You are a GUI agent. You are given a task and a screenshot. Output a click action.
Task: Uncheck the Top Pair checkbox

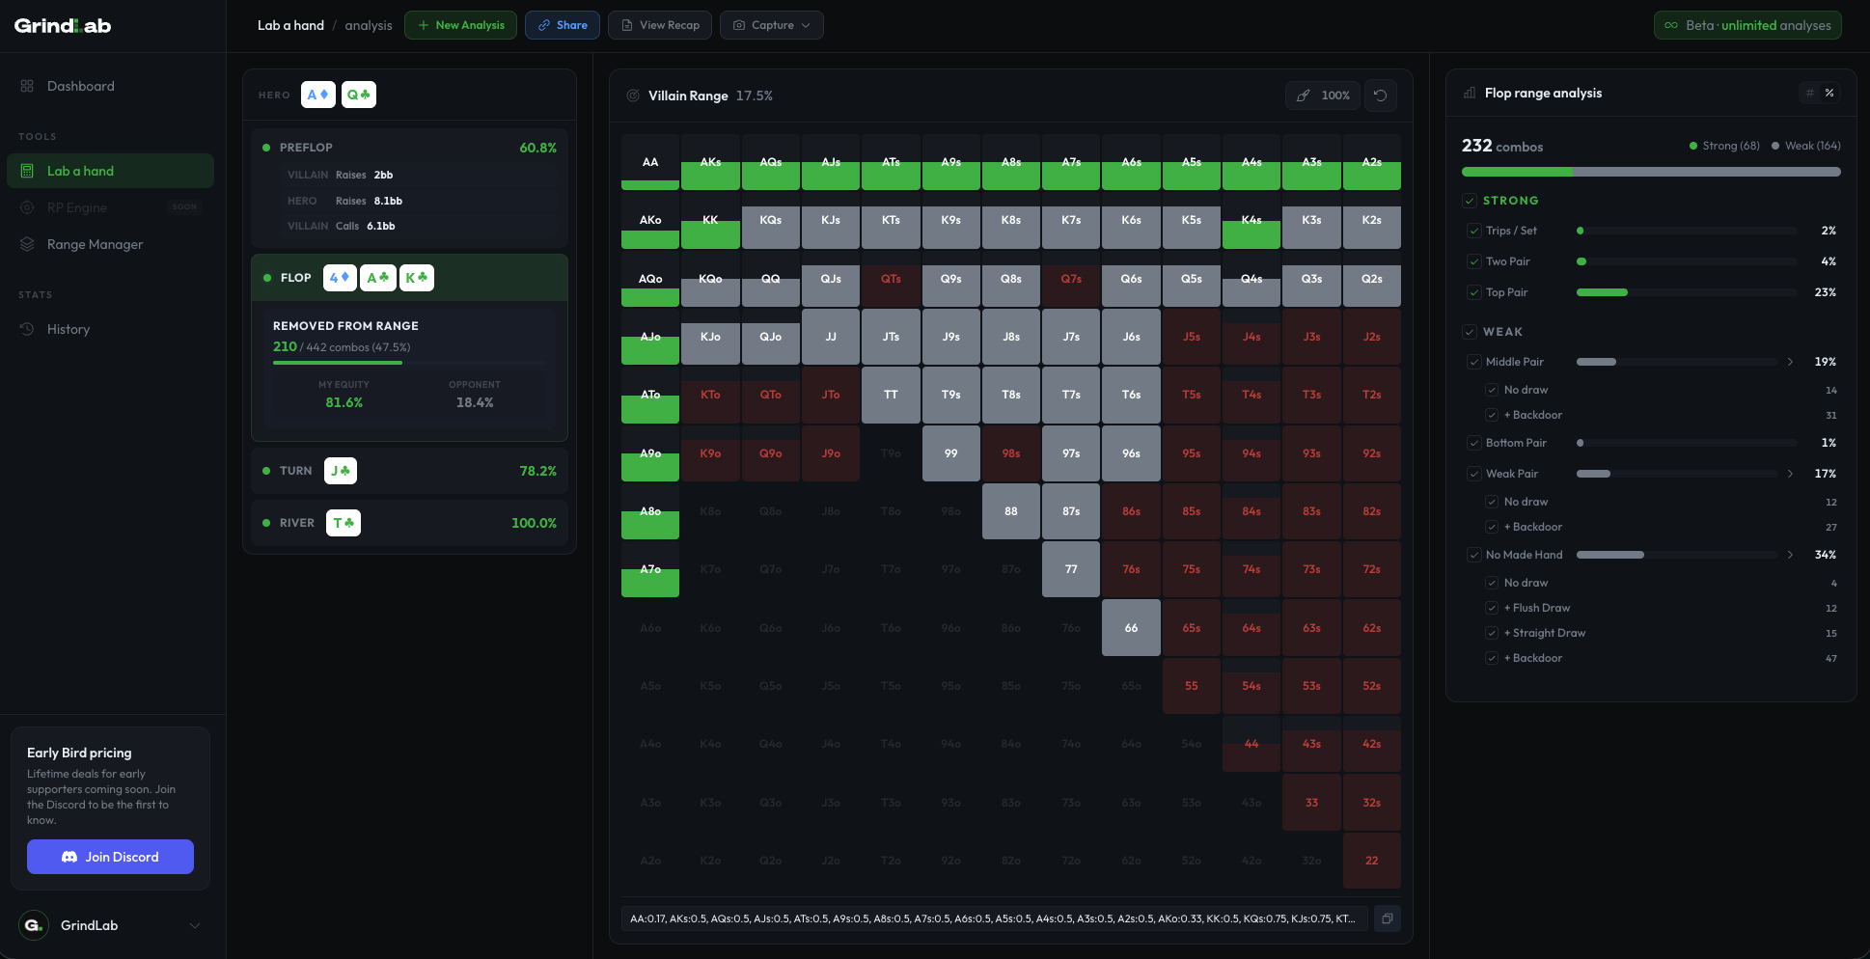1473,292
